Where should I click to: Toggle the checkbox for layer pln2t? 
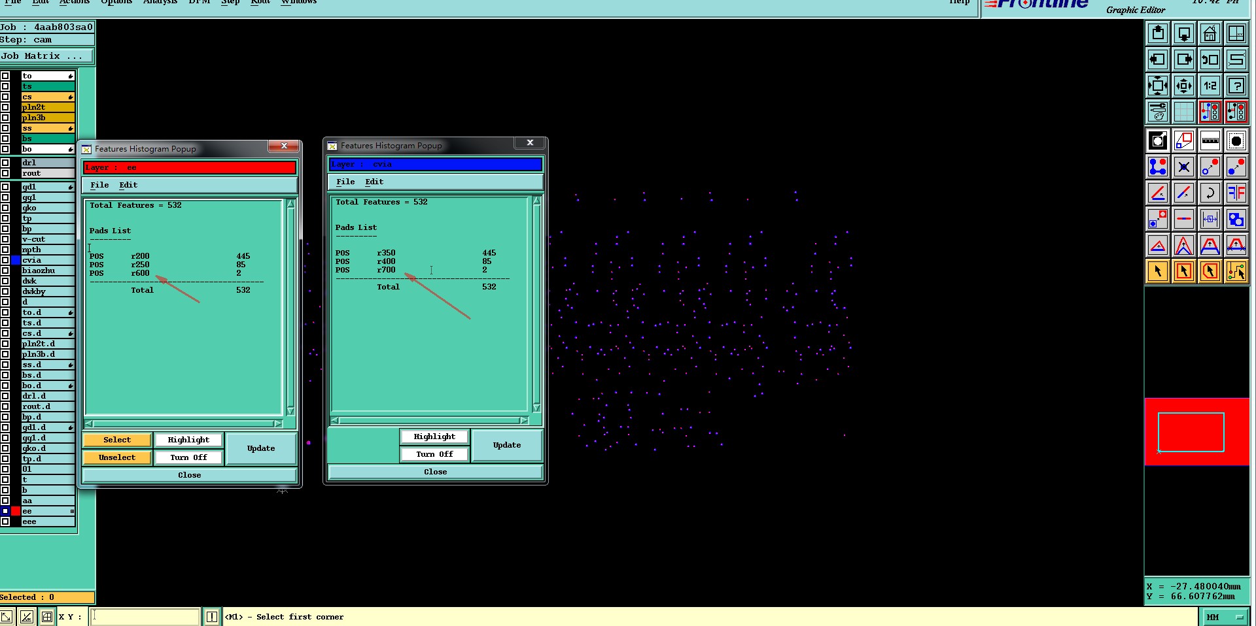5,107
